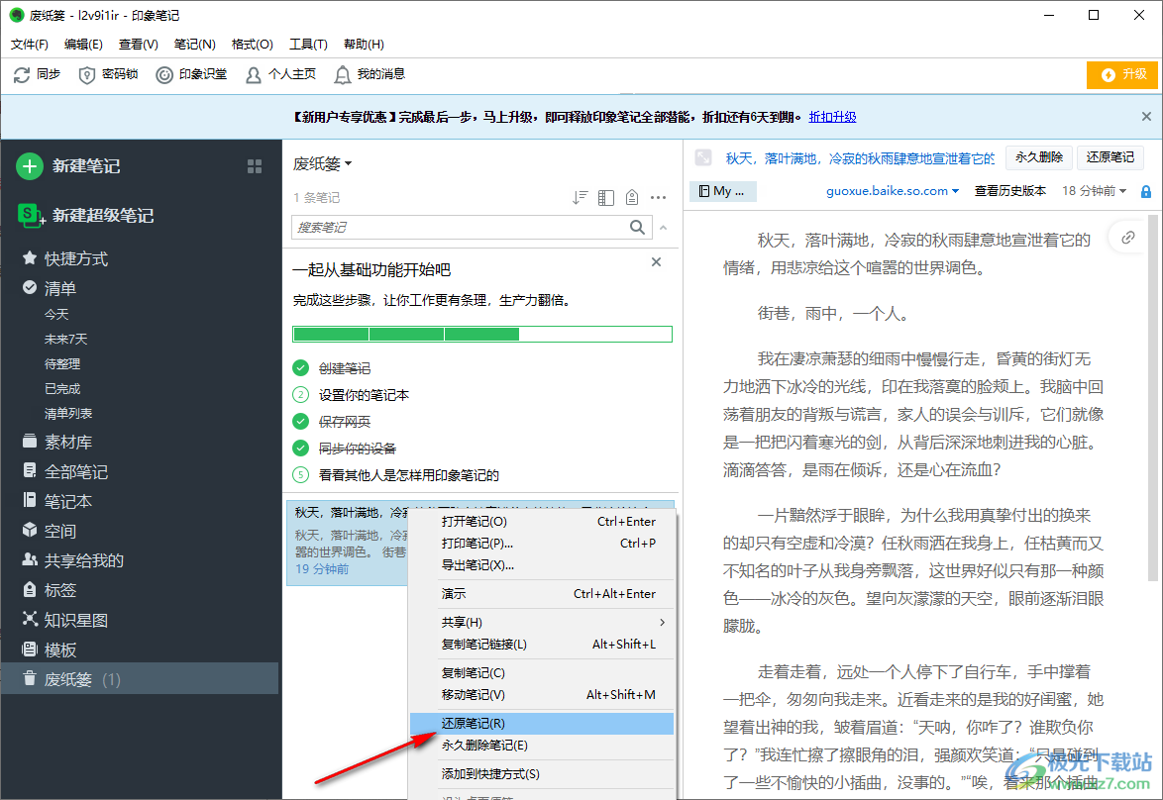Select 清单列表 under 清单
This screenshot has height=800, width=1163.
pyautogui.click(x=68, y=413)
